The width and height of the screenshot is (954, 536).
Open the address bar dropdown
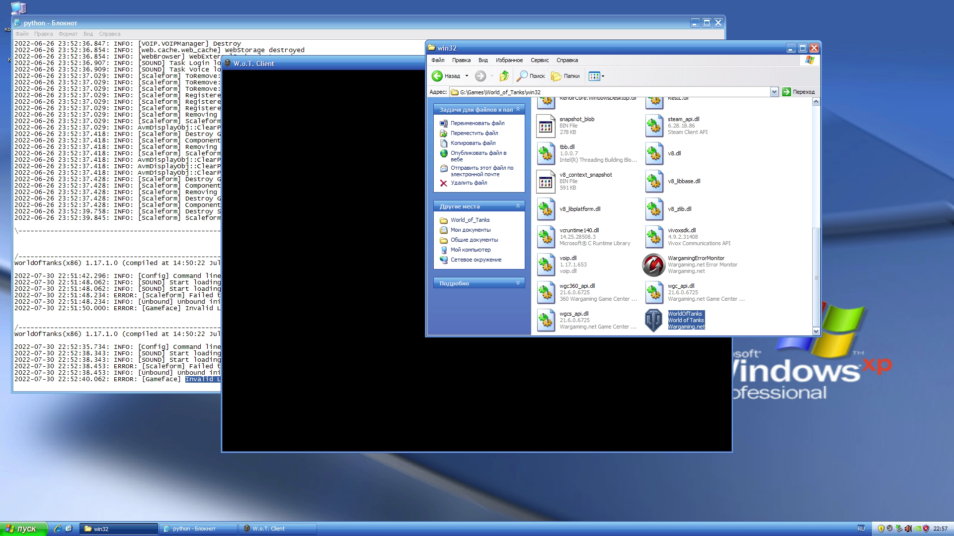pyautogui.click(x=774, y=92)
